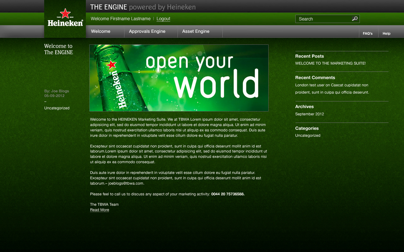Click the 'open your world' banner image
The image size is (404, 252).
point(179,78)
